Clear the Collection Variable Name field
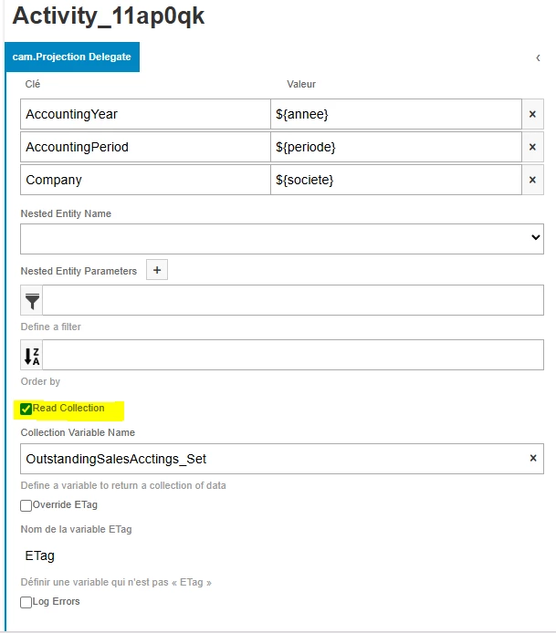Image resolution: width=556 pixels, height=633 pixels. pos(533,458)
